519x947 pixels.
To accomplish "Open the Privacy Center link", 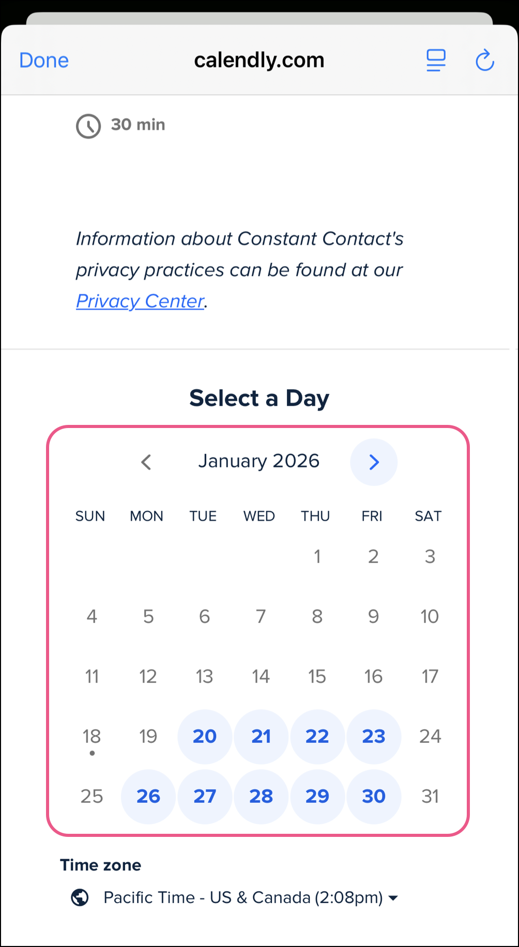I will click(140, 301).
